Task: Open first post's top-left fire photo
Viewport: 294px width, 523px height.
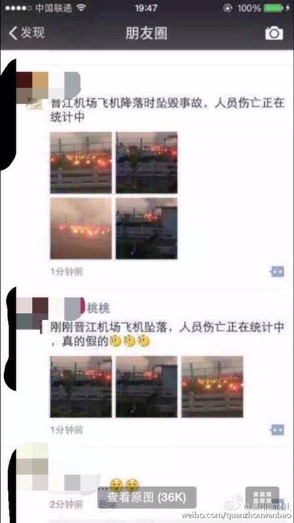Action: coord(81,163)
